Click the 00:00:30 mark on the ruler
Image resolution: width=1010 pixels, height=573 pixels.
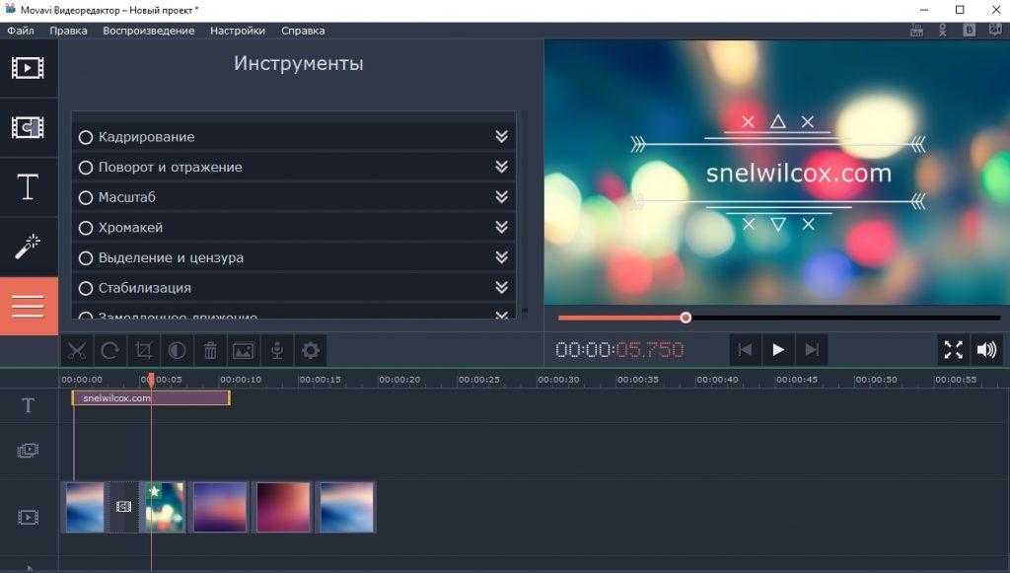pos(558,380)
